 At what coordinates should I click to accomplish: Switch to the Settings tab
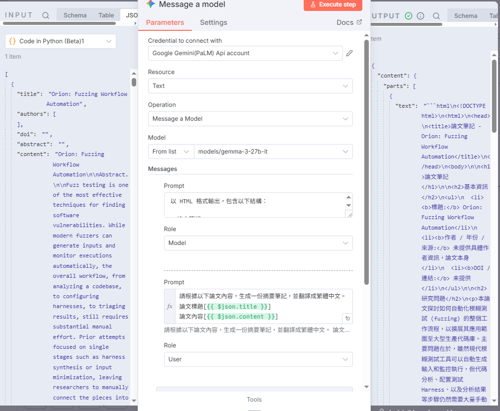tap(214, 22)
